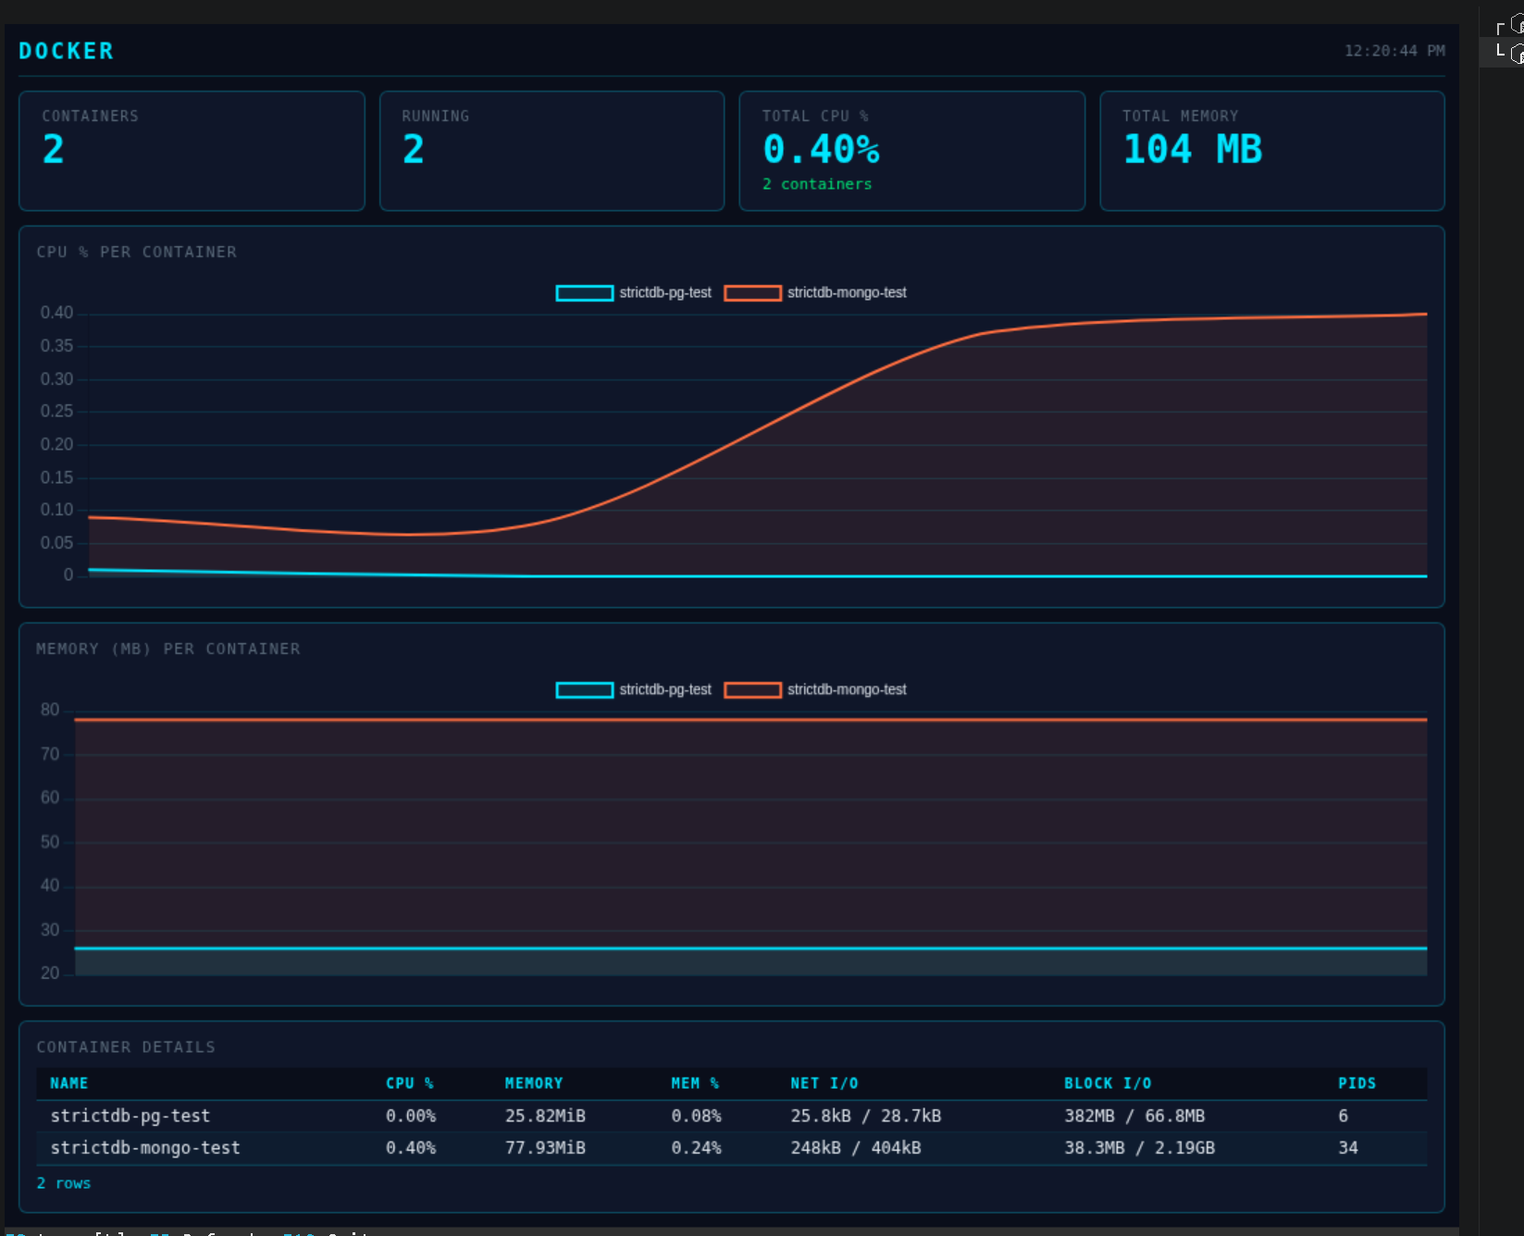Select the strictdb-mongo-test row in container details
Screen dimensions: 1524x1236
[463, 1148]
